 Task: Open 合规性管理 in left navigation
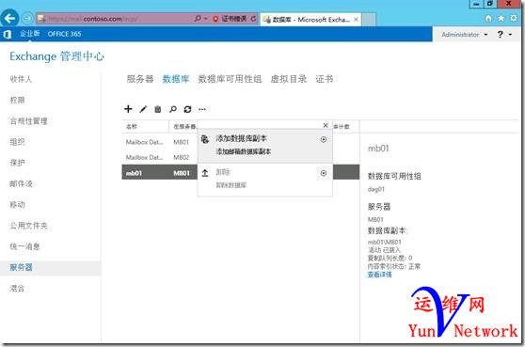[x=28, y=121]
